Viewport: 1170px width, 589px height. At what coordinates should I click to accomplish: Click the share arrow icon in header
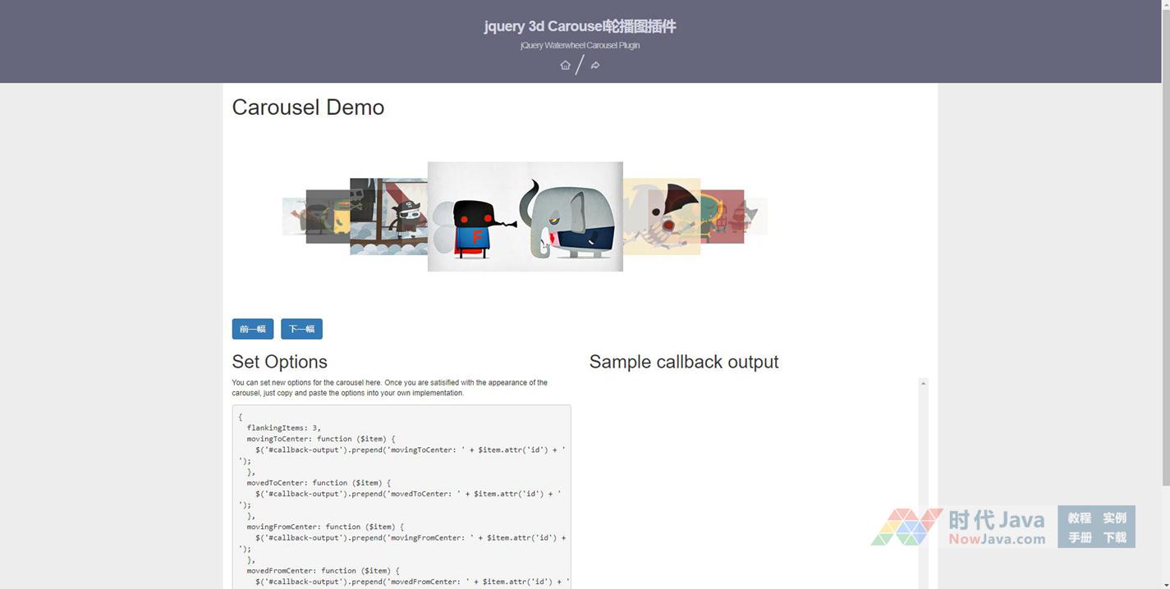[595, 66]
